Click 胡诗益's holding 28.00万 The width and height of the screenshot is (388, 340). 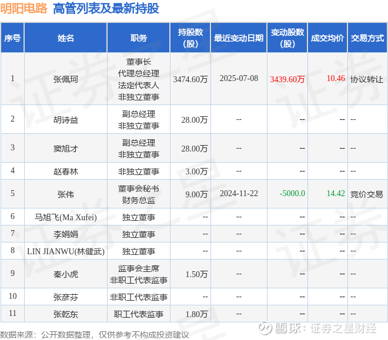[194, 120]
